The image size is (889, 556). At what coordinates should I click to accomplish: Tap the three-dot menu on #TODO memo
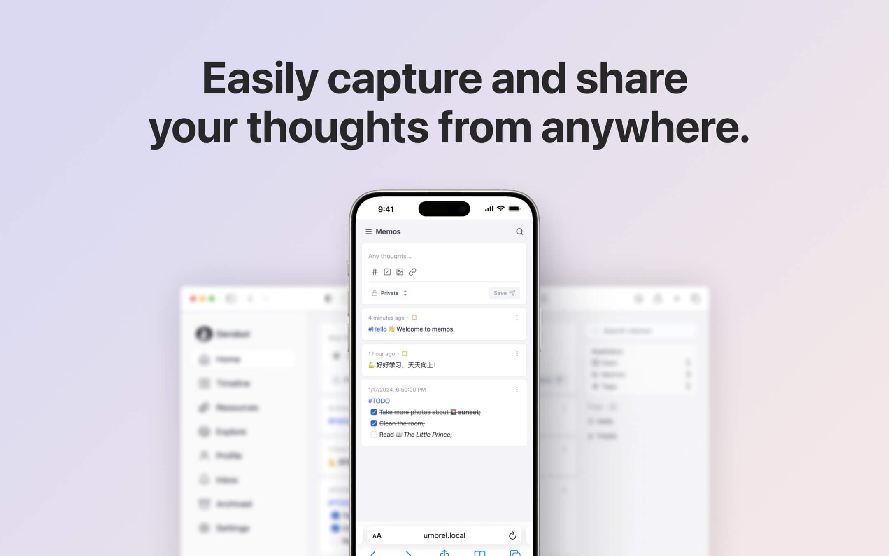point(517,390)
